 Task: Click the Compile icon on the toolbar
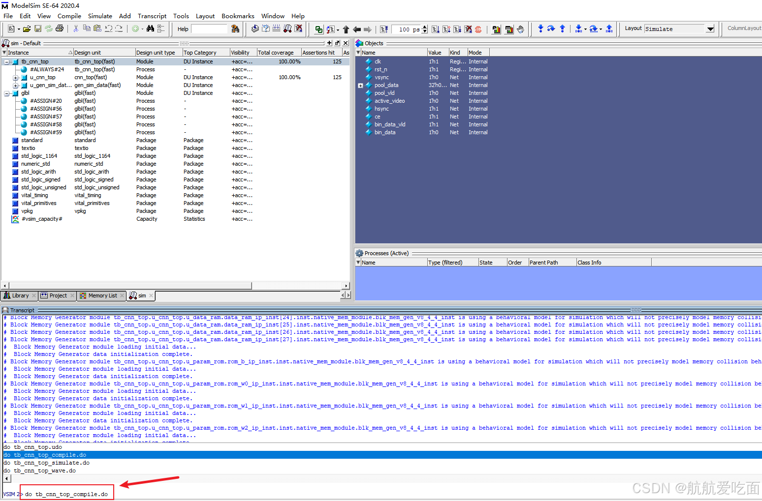[255, 29]
